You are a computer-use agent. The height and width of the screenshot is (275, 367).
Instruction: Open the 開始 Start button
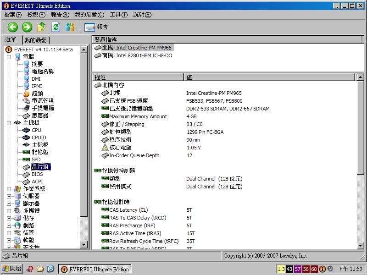click(x=12, y=269)
